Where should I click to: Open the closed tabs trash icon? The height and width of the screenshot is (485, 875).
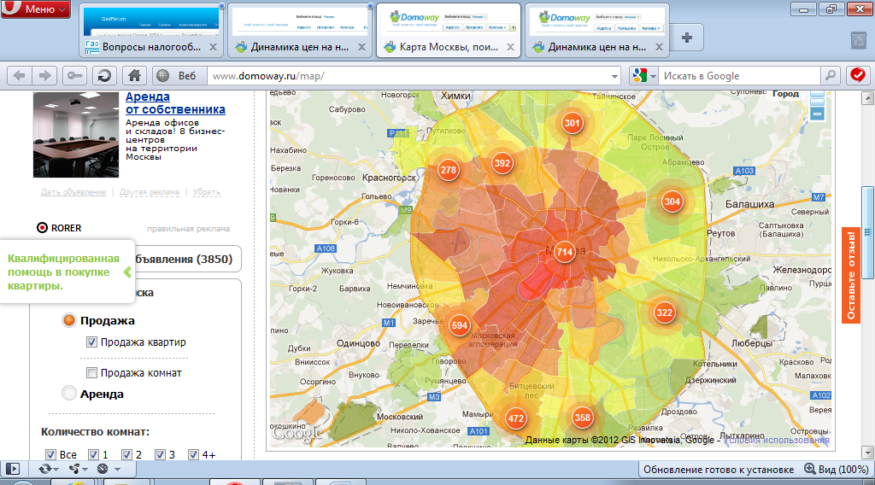coord(858,40)
